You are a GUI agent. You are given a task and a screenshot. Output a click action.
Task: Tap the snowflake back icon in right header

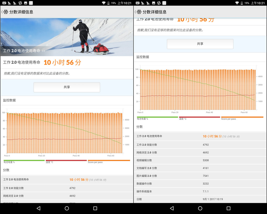pyautogui.click(x=139, y=12)
